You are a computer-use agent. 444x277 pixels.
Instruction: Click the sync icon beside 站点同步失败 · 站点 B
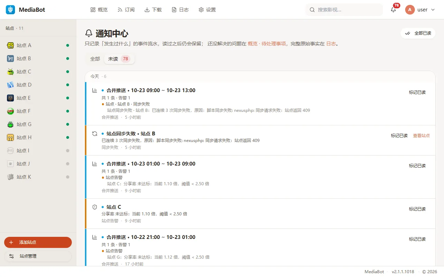pyautogui.click(x=95, y=134)
